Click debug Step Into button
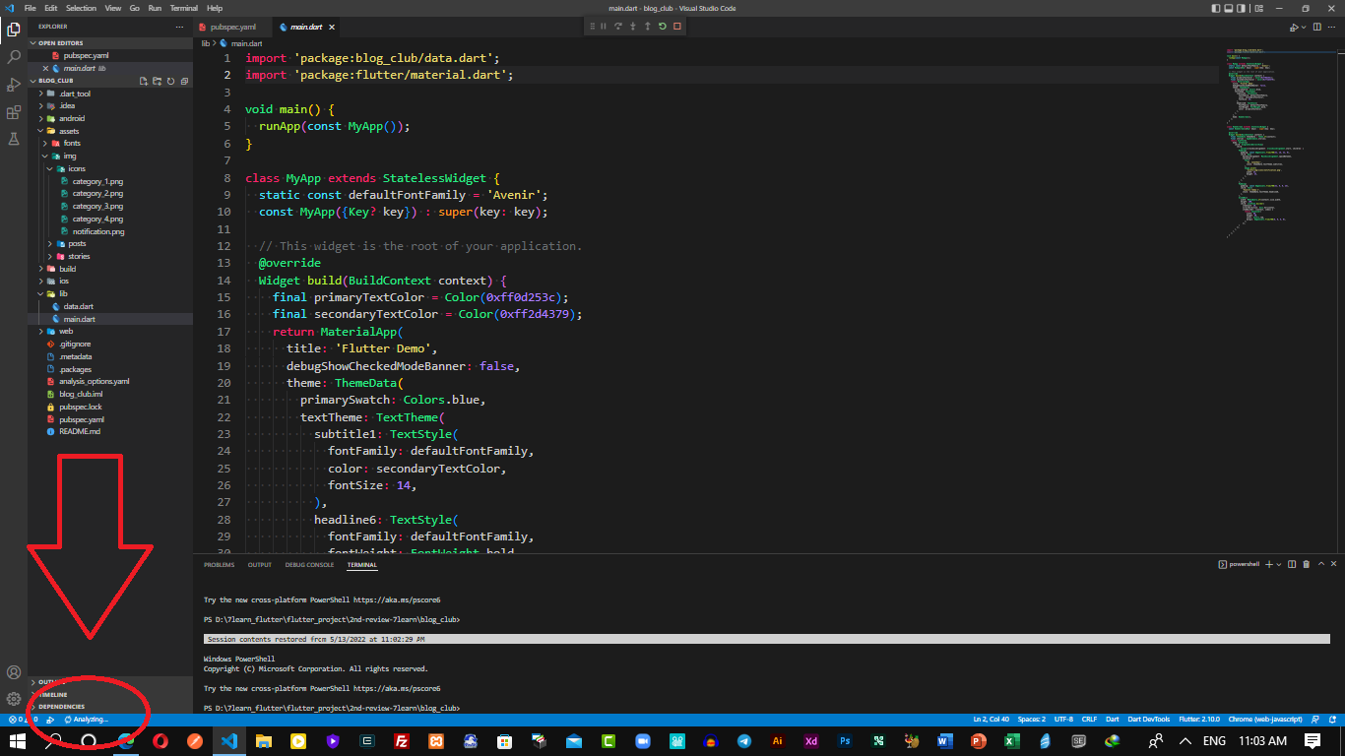The height and width of the screenshot is (756, 1345). click(633, 27)
